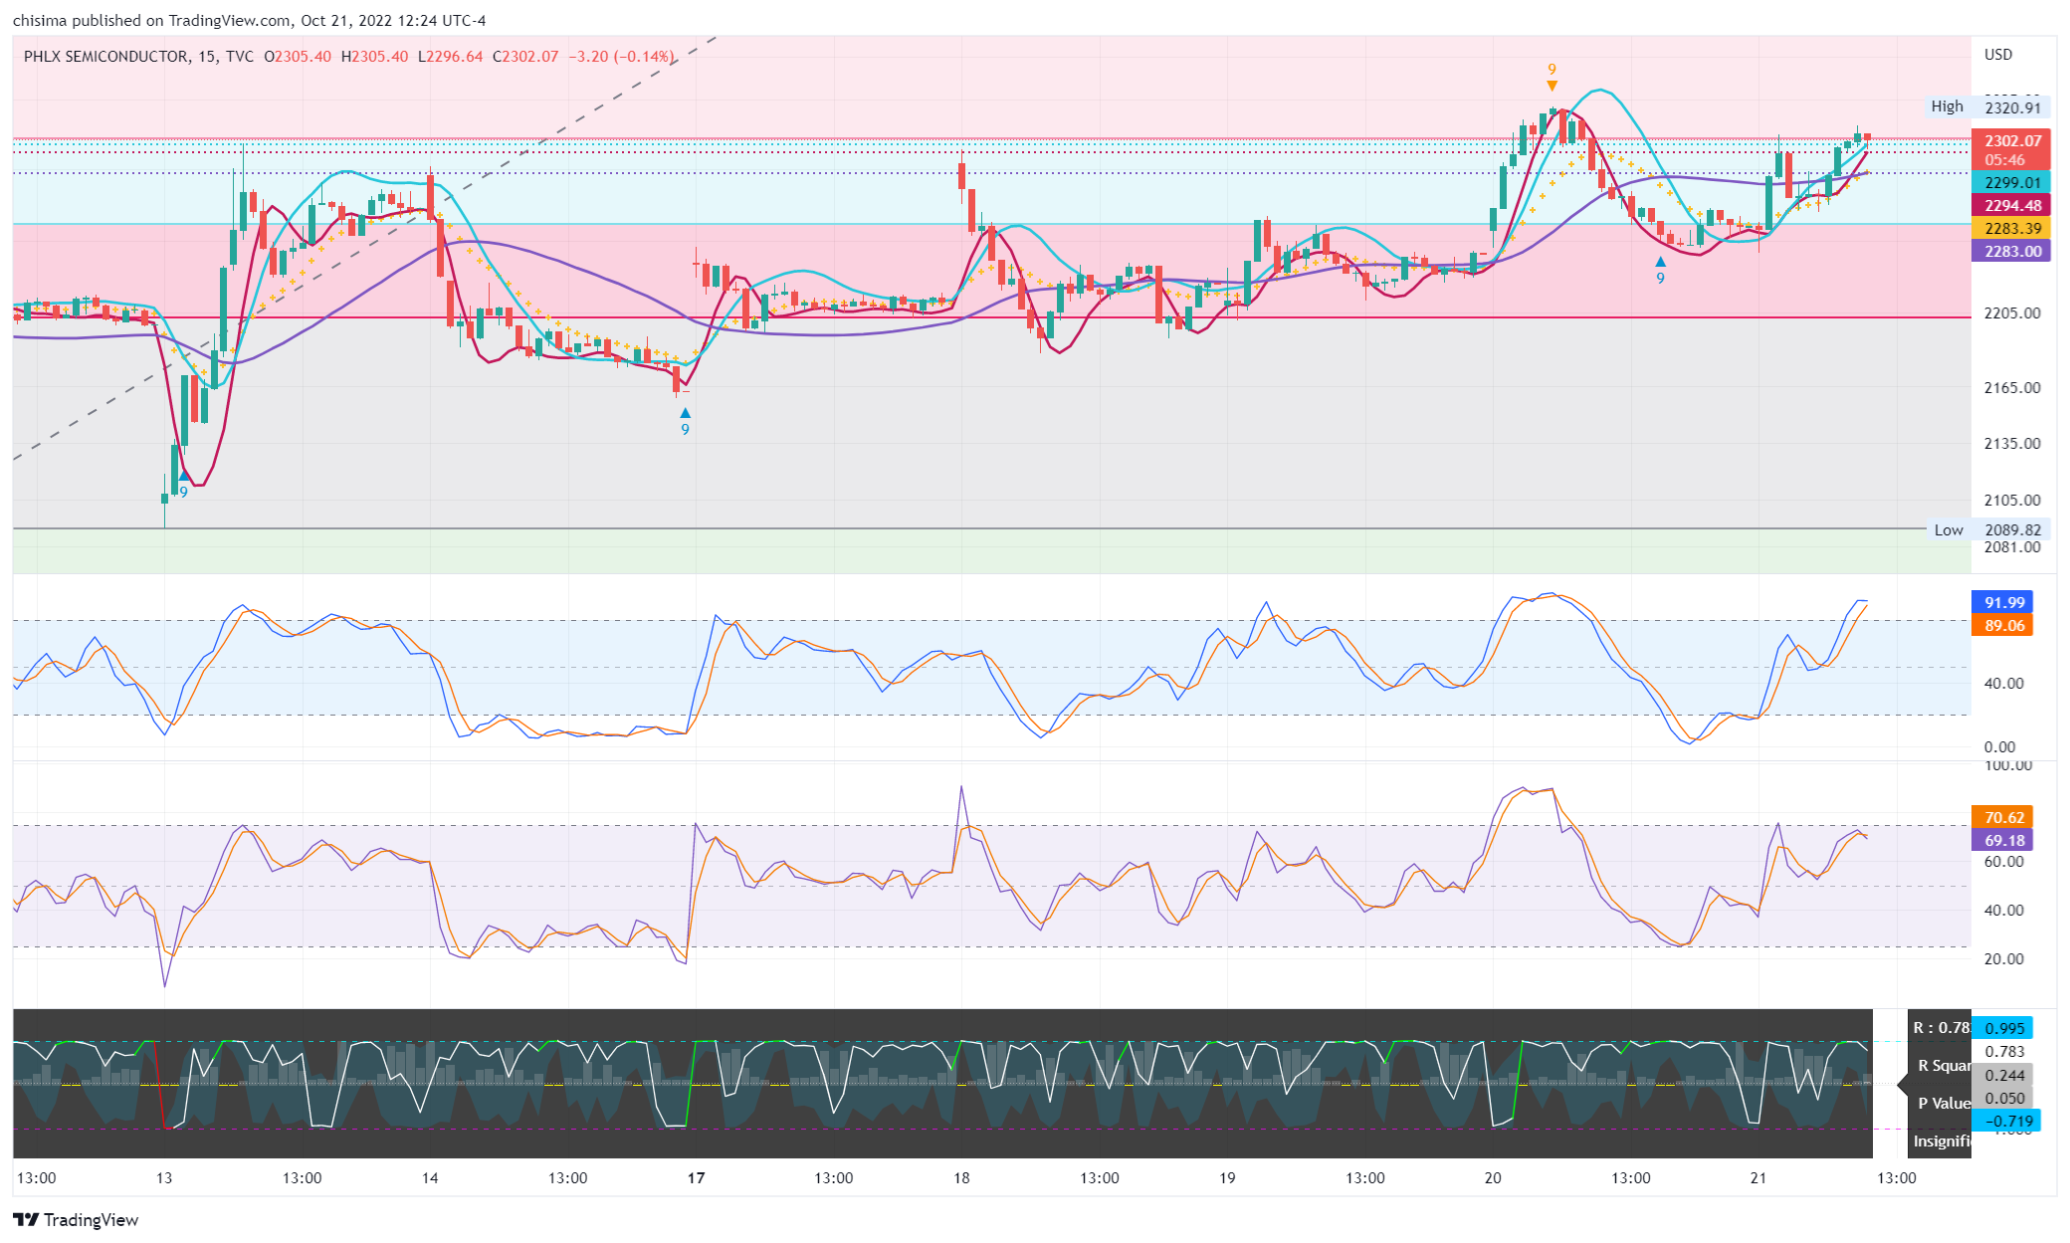Click the Low price tag 2089.82

[x=2011, y=529]
